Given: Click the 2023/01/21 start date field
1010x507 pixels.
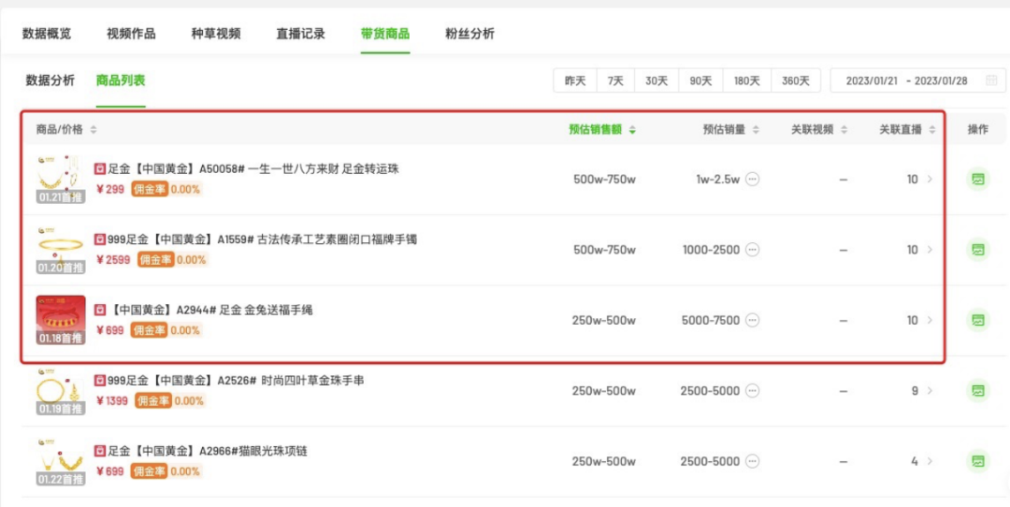Looking at the screenshot, I should pyautogui.click(x=872, y=81).
